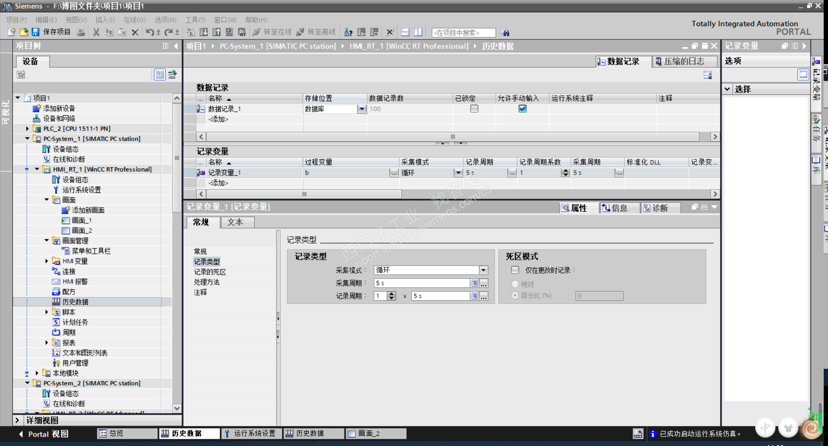828x446 pixels.
Task: Click the download to device icon
Action: point(204,32)
